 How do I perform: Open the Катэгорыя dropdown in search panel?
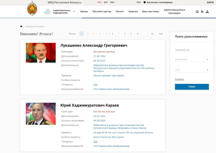click(x=192, y=60)
